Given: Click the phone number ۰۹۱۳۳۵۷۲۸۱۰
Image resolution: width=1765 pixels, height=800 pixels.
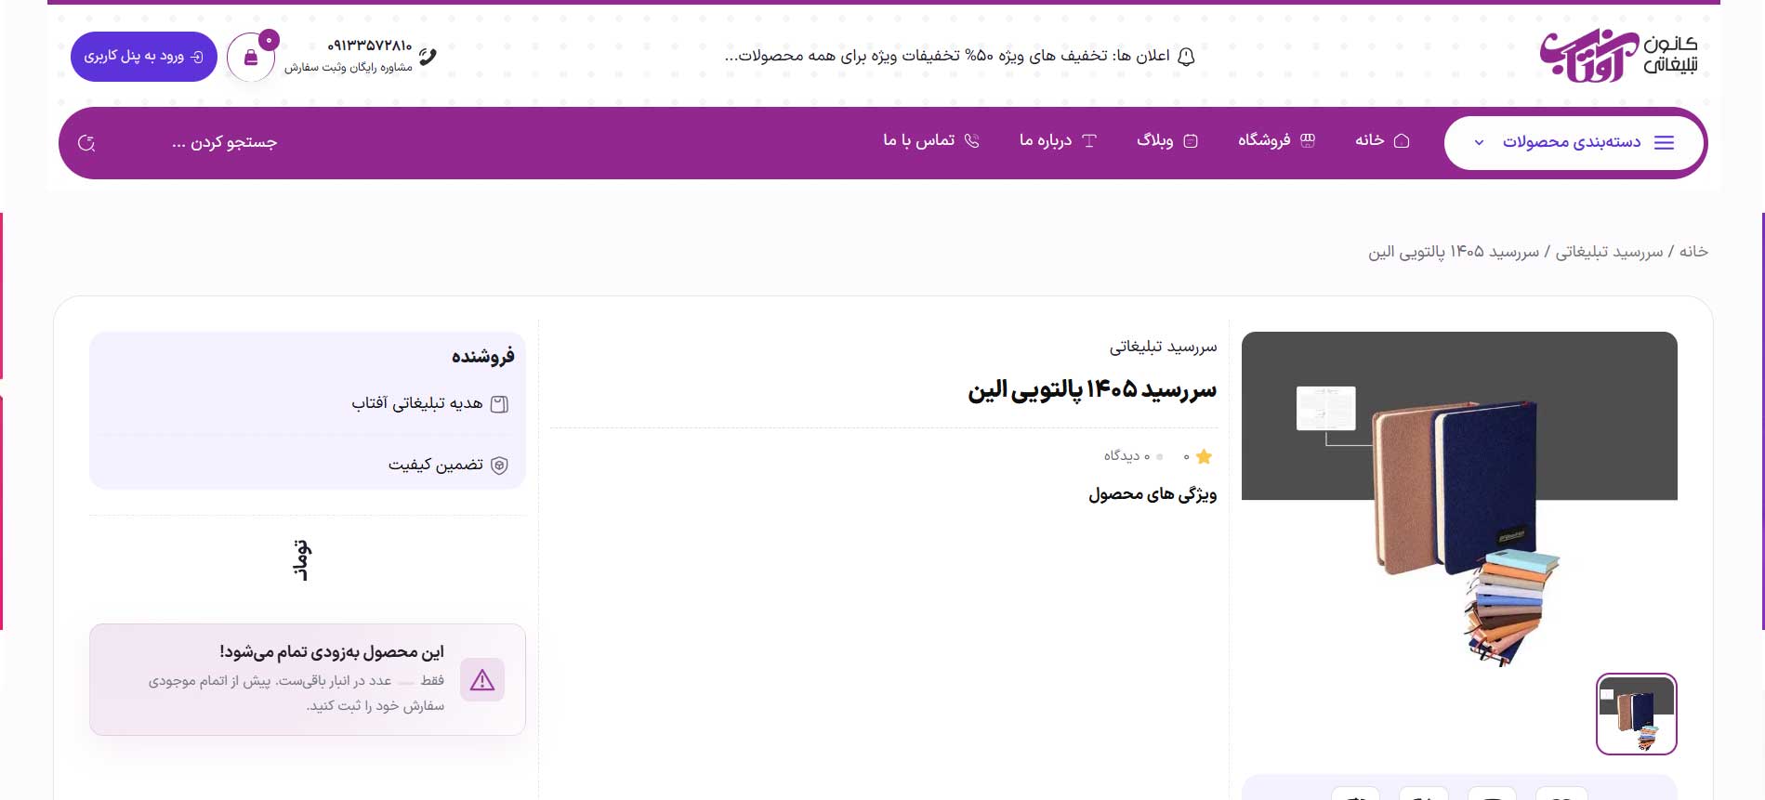Looking at the screenshot, I should tap(369, 46).
